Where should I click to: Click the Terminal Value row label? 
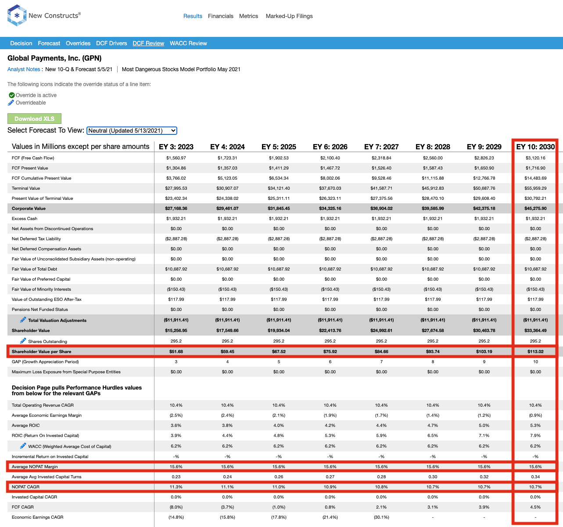pos(26,188)
